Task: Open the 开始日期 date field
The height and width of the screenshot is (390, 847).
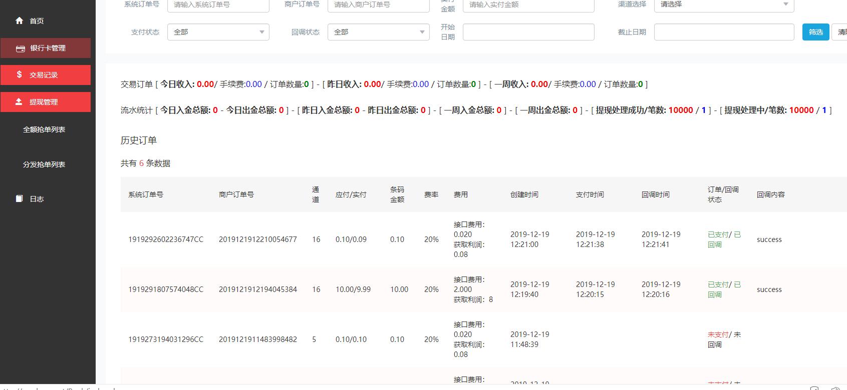Action: pos(528,32)
